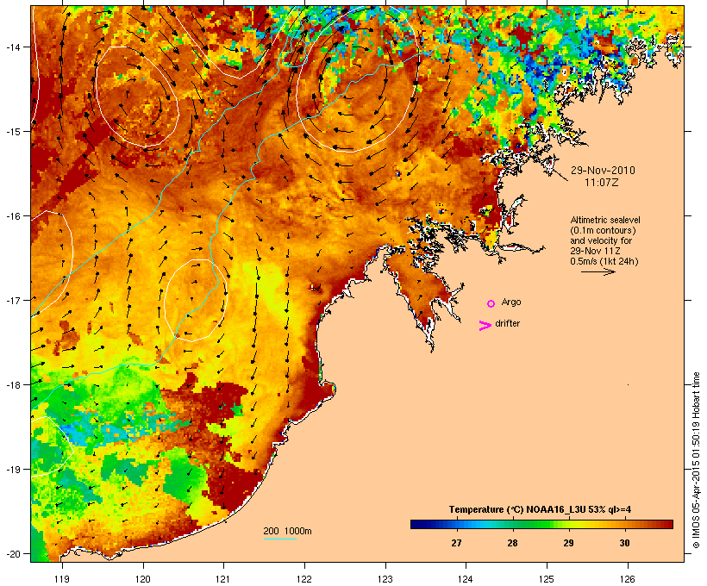
Task: Click the cyan 200 1000m isobath legend line
Action: [280, 539]
